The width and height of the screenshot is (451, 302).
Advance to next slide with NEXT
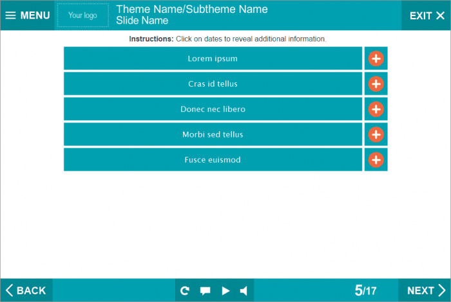click(x=425, y=290)
